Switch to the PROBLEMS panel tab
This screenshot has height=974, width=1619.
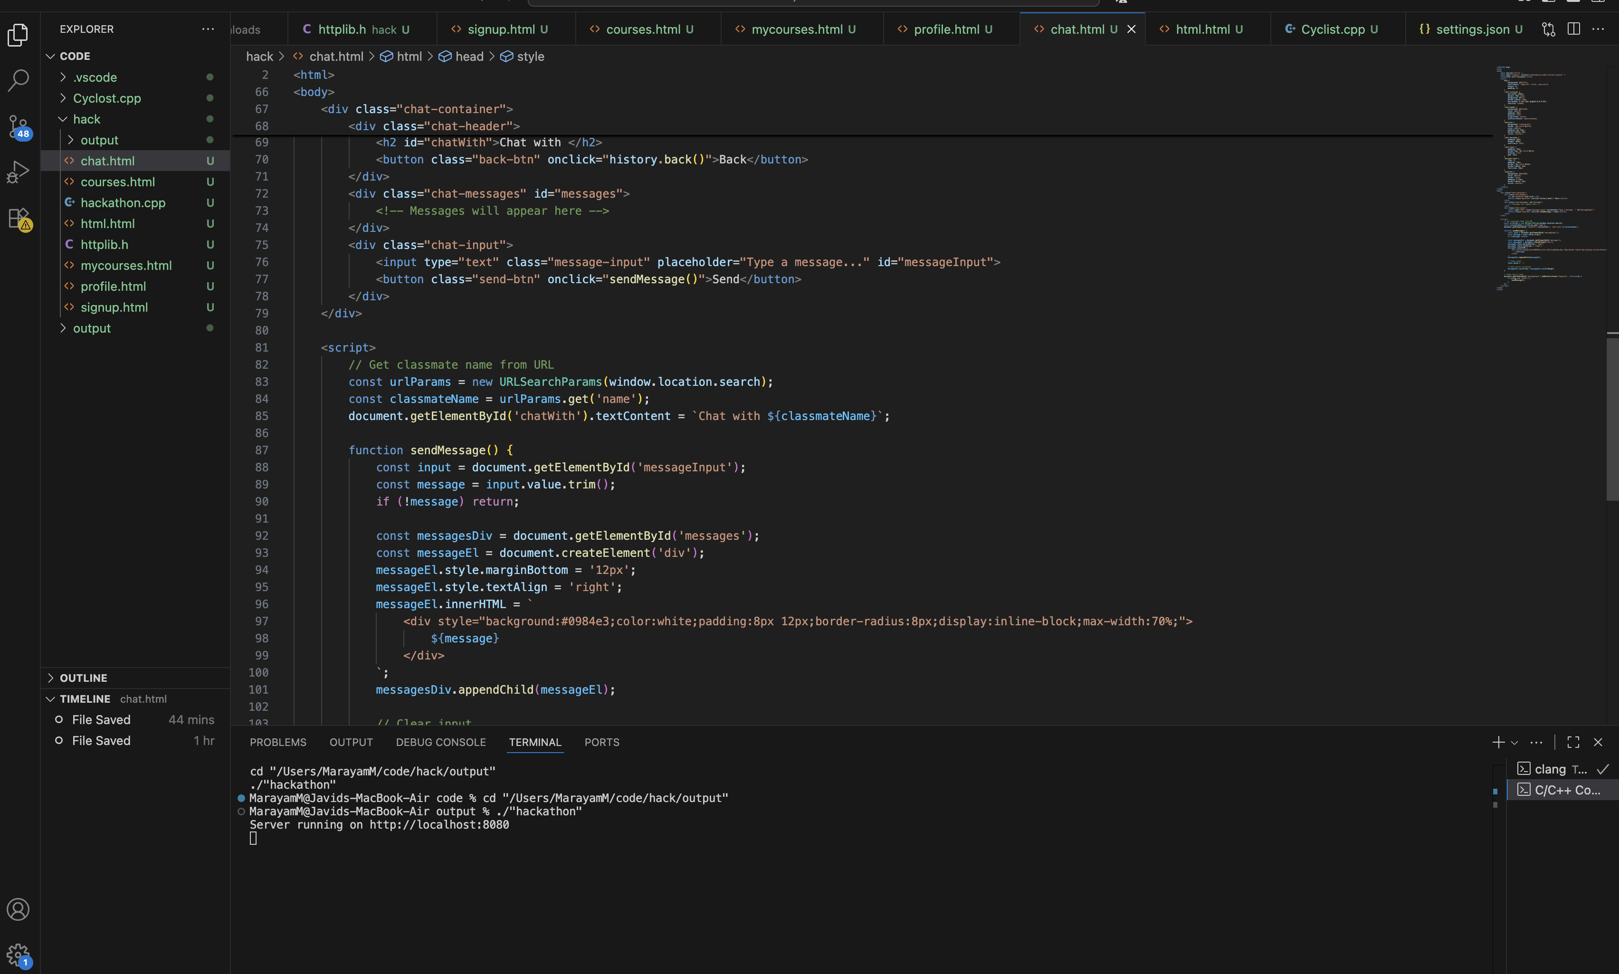277,742
